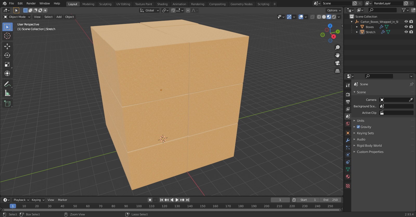Switch perspective/orthographic grid icon
Viewport: 416px width, 217px height.
pyautogui.click(x=337, y=71)
